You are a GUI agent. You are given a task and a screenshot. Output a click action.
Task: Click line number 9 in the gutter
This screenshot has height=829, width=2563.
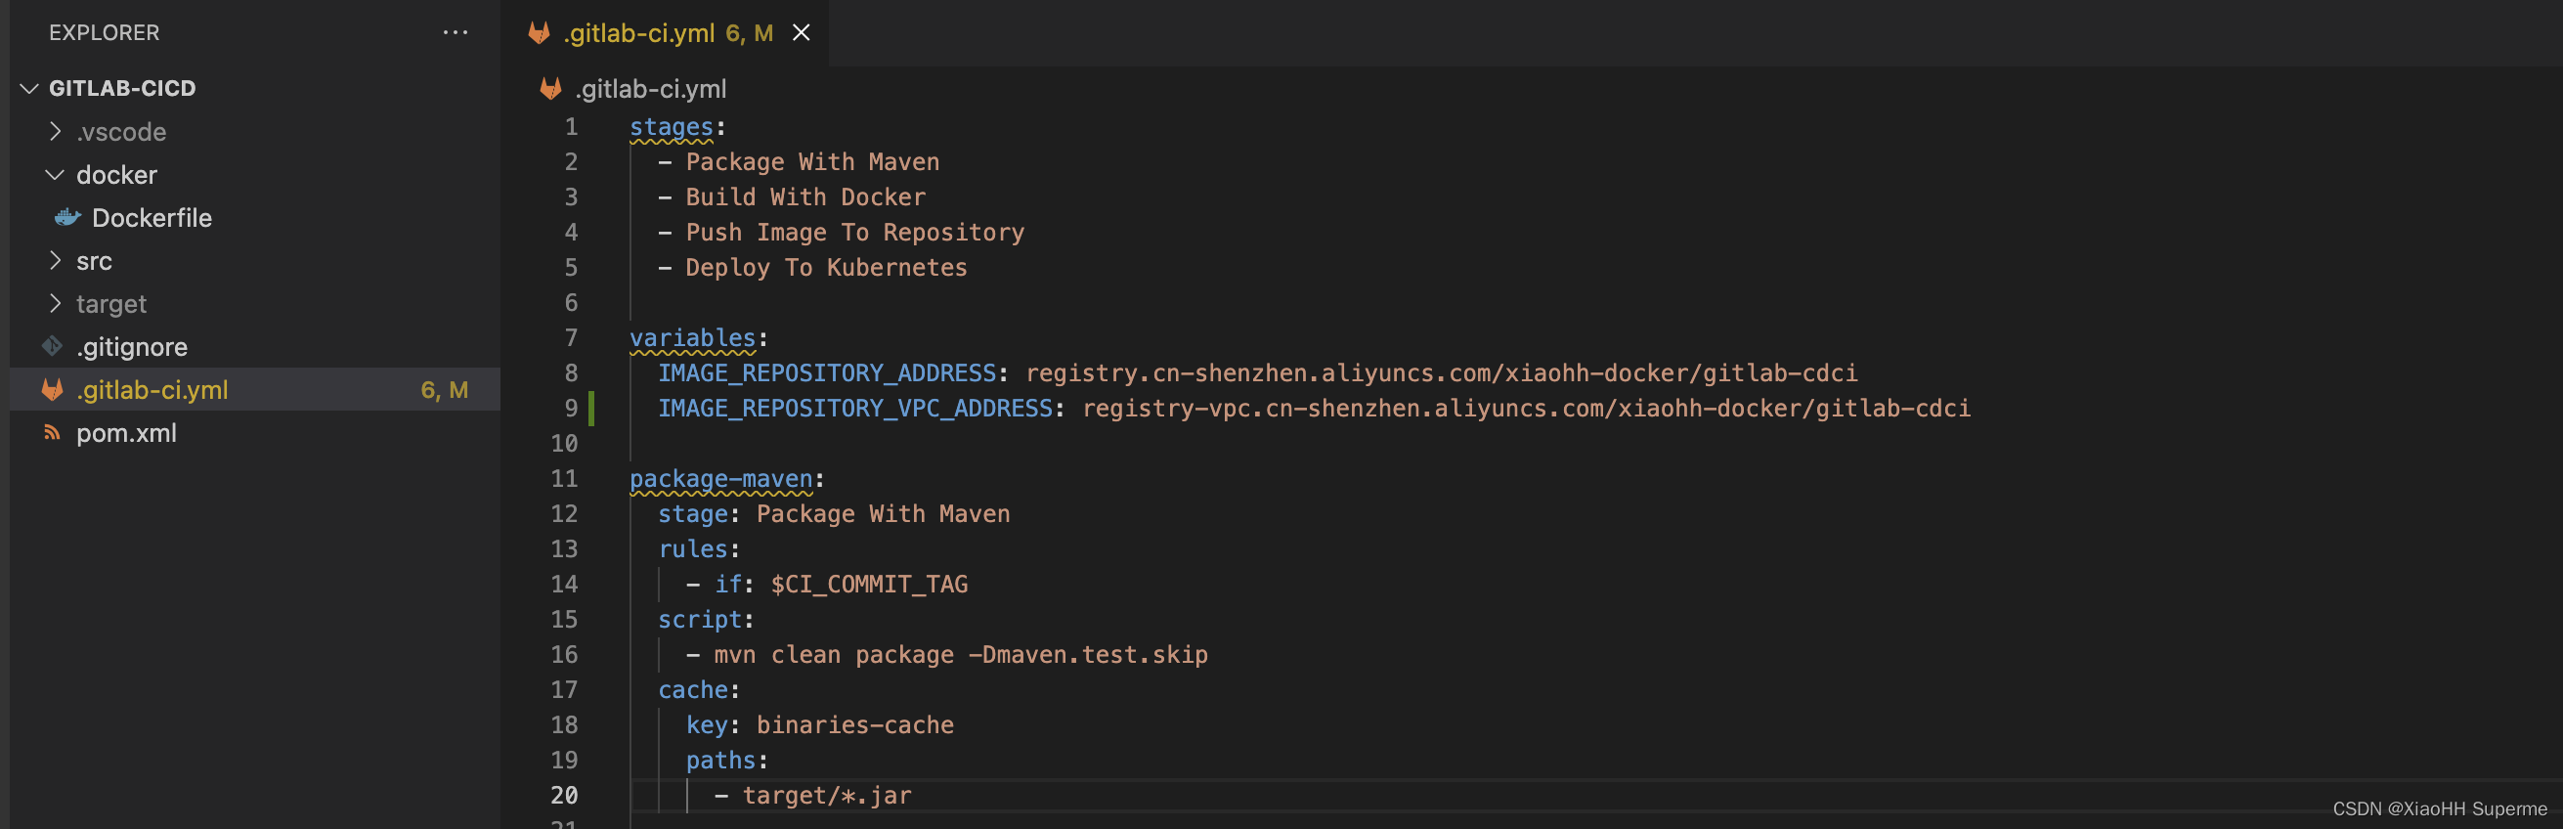pyautogui.click(x=571, y=408)
